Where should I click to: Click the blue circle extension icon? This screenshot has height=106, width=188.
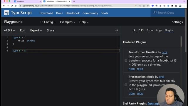152,6
